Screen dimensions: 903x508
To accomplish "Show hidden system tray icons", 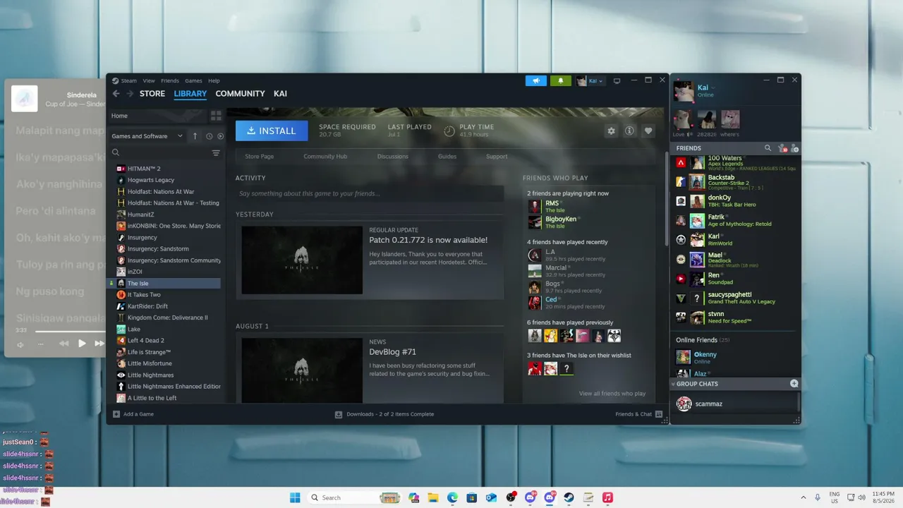I will coord(803,497).
